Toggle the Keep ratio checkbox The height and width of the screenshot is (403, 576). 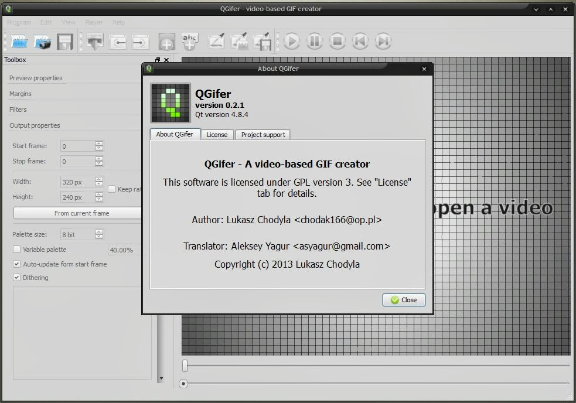click(x=112, y=189)
